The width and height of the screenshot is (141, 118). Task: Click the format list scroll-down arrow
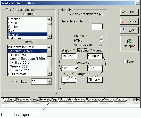49,74
